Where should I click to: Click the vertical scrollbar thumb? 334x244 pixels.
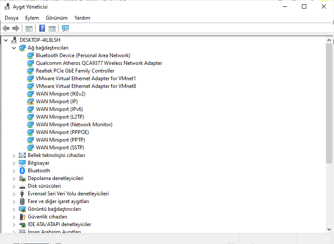329,104
